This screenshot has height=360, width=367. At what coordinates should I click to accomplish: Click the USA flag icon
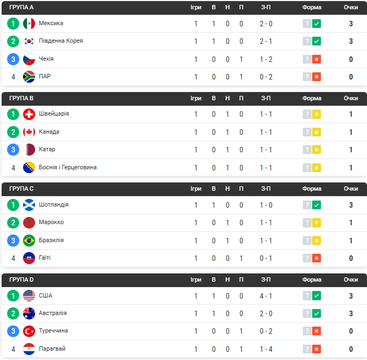point(29,296)
